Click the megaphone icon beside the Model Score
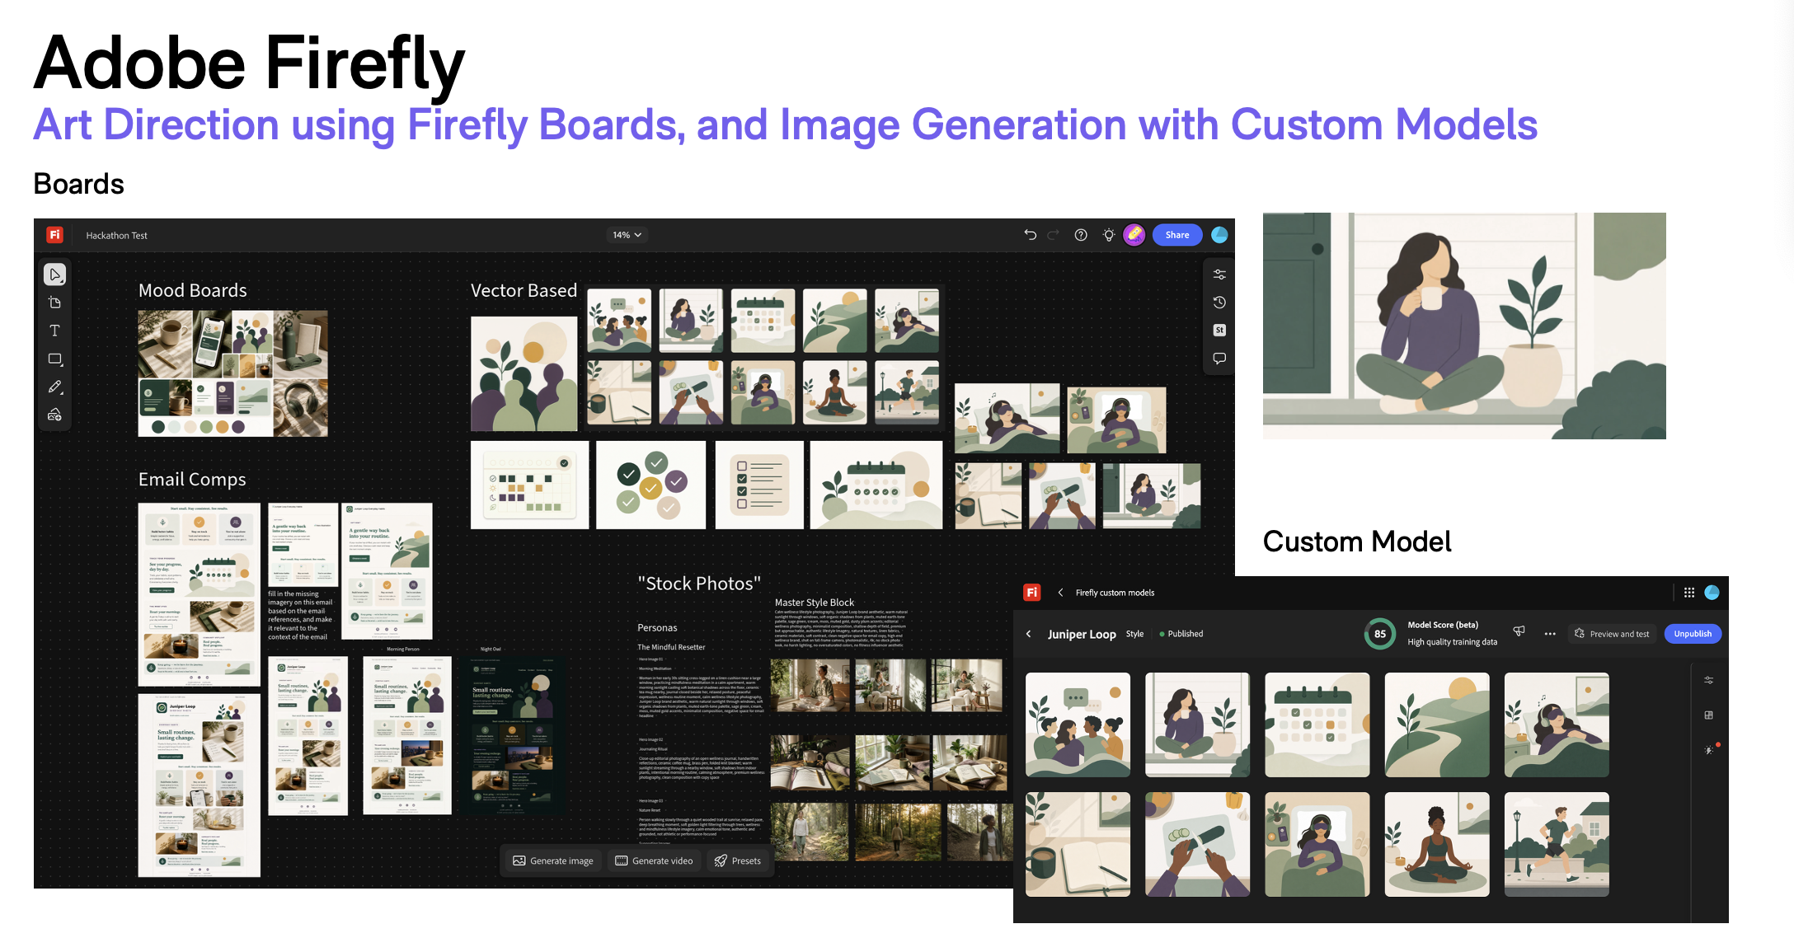Viewport: 1794px width, 938px height. tap(1519, 631)
